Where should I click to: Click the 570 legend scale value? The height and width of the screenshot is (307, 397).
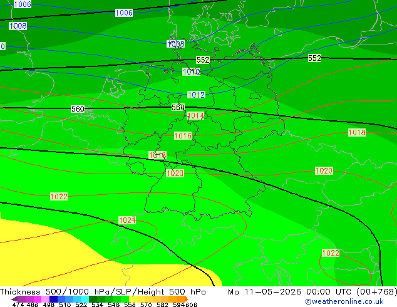145,304
